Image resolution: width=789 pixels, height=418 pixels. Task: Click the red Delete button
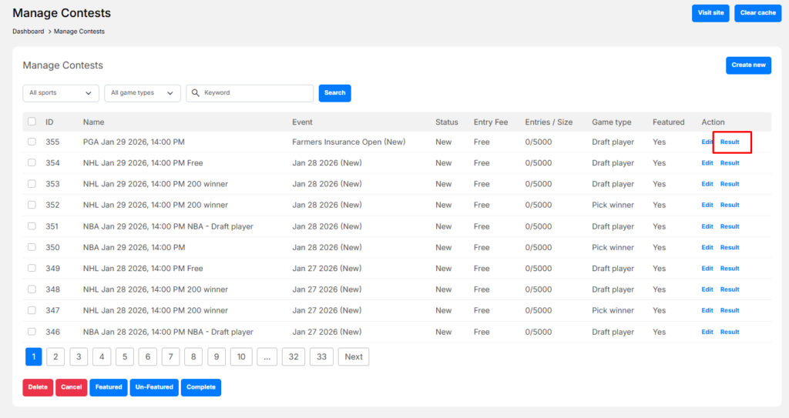[x=38, y=387]
